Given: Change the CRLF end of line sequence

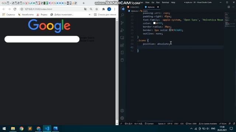Looking at the screenshot, I should point(176,124).
